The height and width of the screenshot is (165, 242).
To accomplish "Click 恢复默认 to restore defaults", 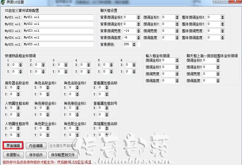I will tap(13, 155).
